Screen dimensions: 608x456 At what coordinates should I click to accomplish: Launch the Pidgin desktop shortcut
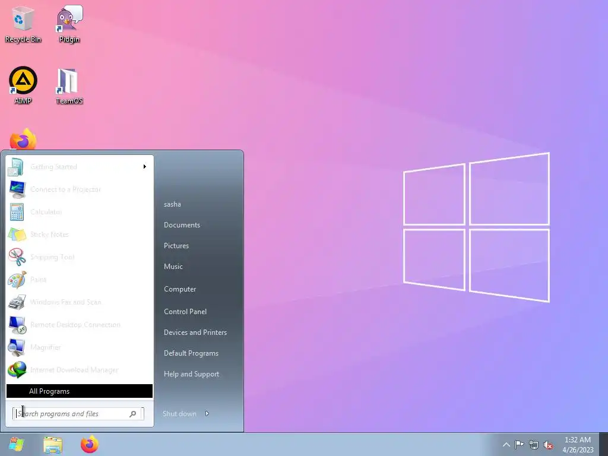(69, 24)
